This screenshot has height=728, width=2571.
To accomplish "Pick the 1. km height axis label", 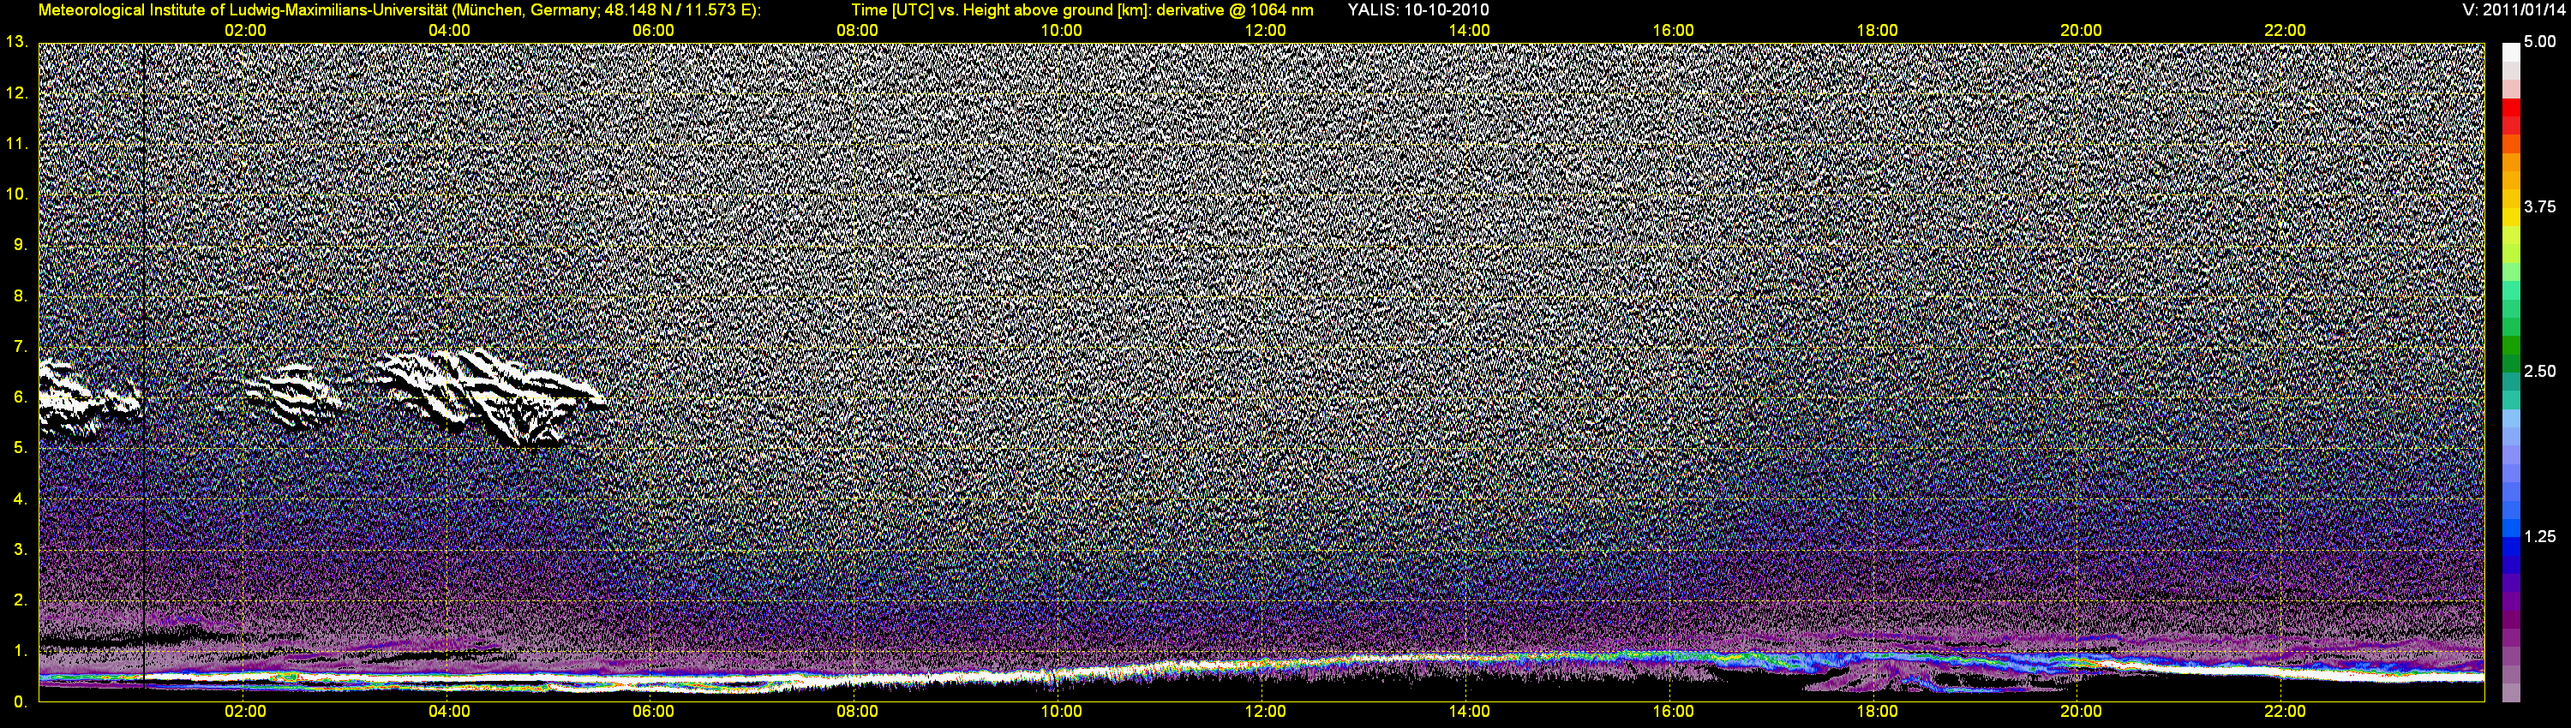I will point(20,651).
